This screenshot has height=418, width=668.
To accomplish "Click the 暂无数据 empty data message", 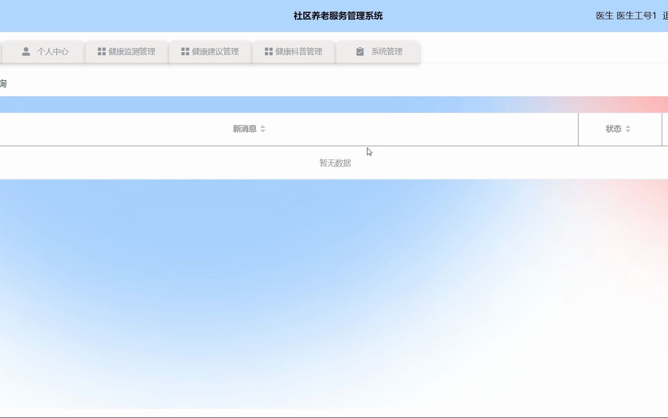I will [x=335, y=163].
